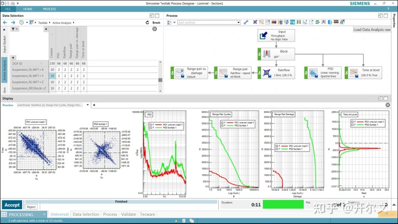Open the Add method dropdown arrow
This screenshot has width=398, height=224.
click(x=239, y=23)
